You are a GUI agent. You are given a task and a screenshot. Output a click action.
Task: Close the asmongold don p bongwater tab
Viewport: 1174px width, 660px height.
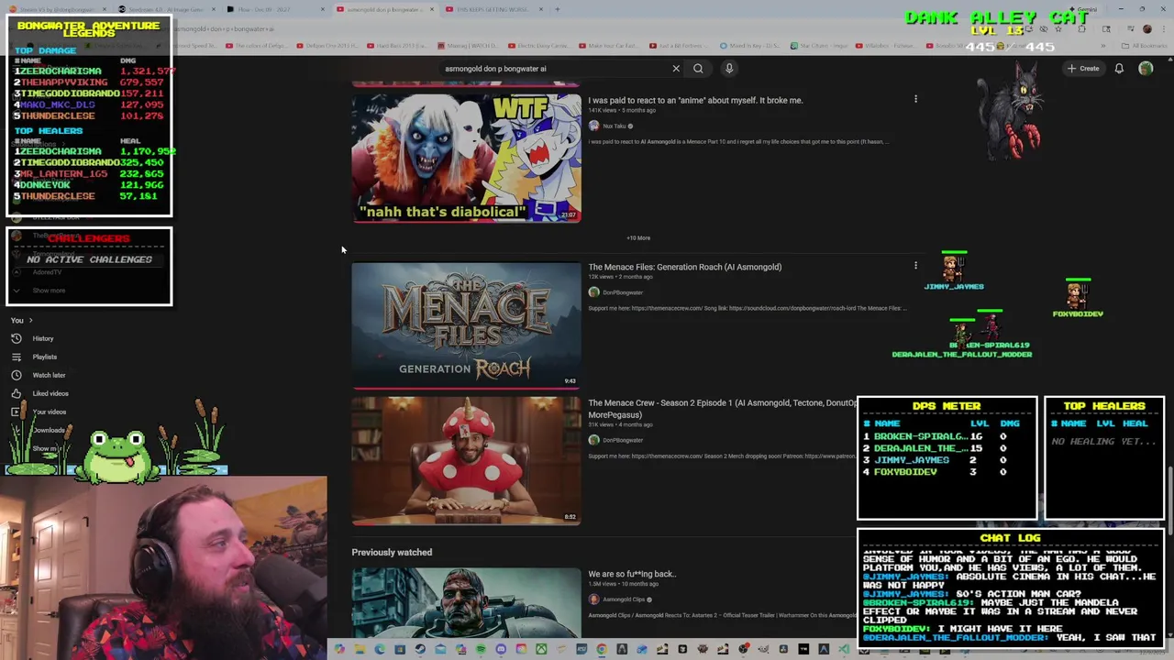(x=431, y=9)
